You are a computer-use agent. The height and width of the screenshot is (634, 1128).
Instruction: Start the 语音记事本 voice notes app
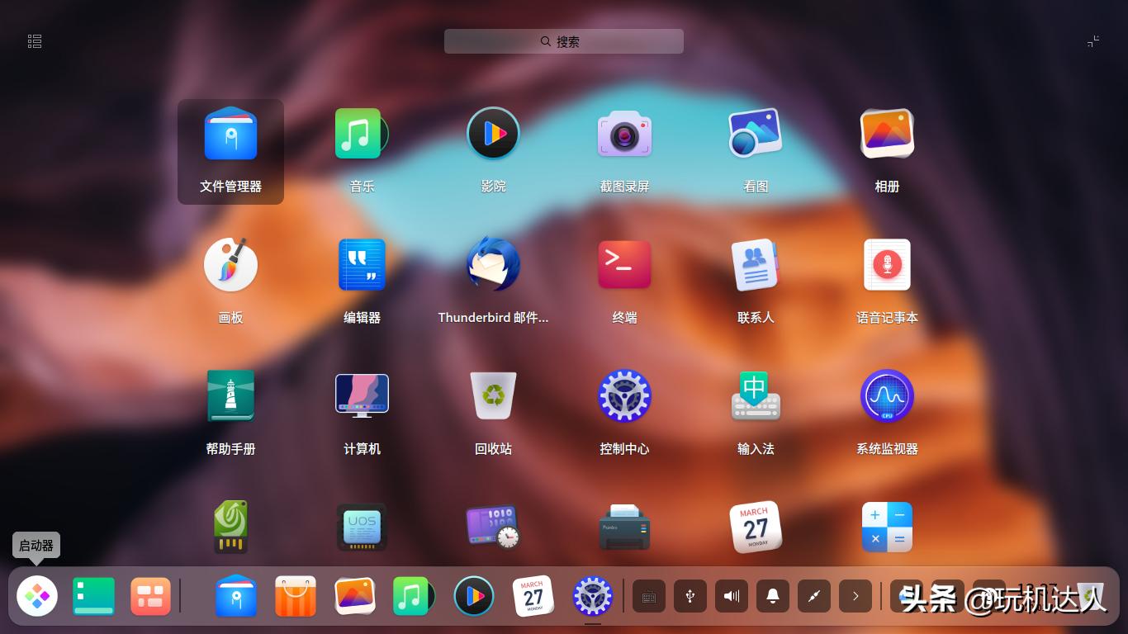tap(886, 265)
